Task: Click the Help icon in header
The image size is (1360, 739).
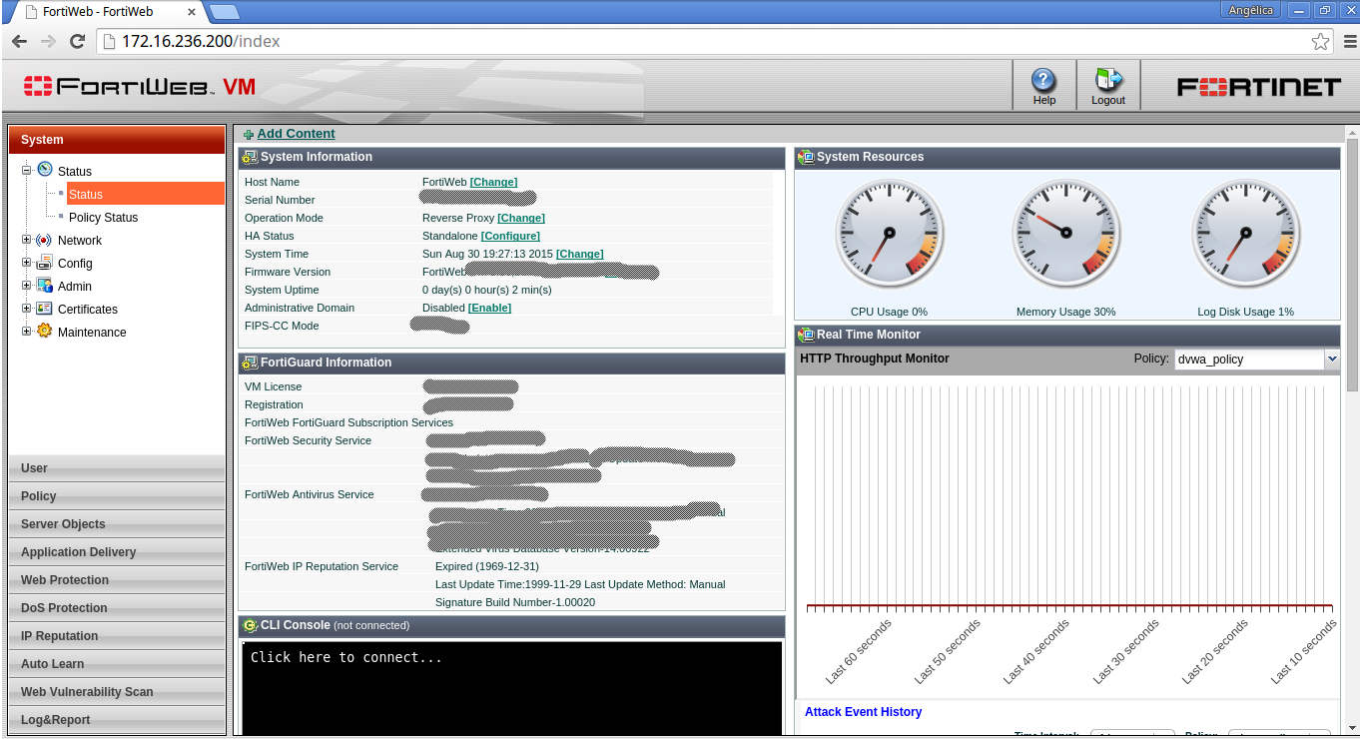Action: tap(1043, 81)
